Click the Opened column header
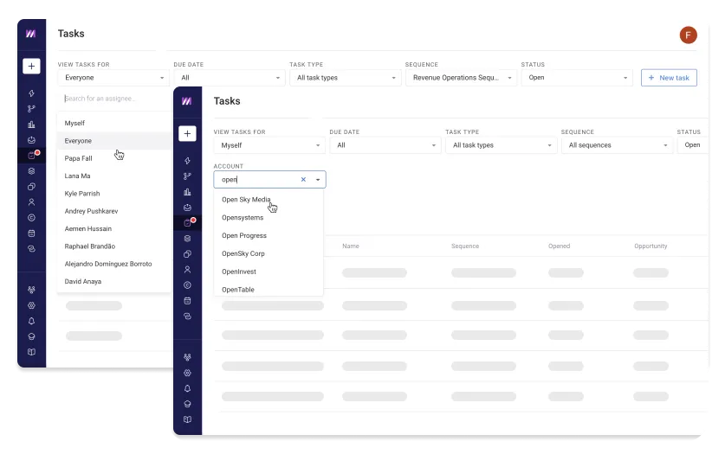The image size is (725, 454). point(559,246)
